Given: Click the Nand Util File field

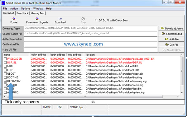Looking at the screenshot, I should click(91, 50).
